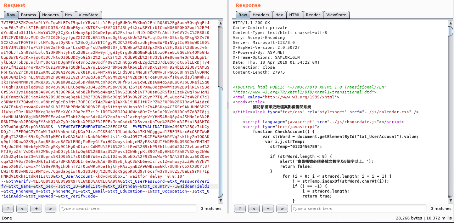
Task: Click the 'Content-Length: 27975' line
Action: point(259,72)
